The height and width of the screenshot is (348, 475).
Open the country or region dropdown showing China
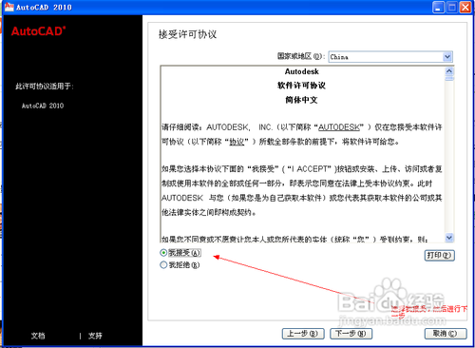point(390,57)
